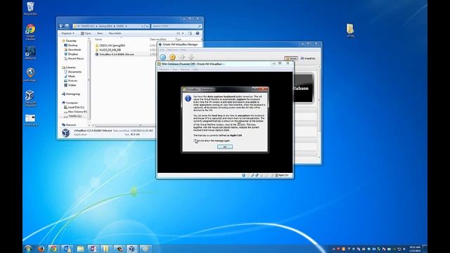Select Pictures under Libraries
This screenshot has width=450, height=253.
pos(71,81)
